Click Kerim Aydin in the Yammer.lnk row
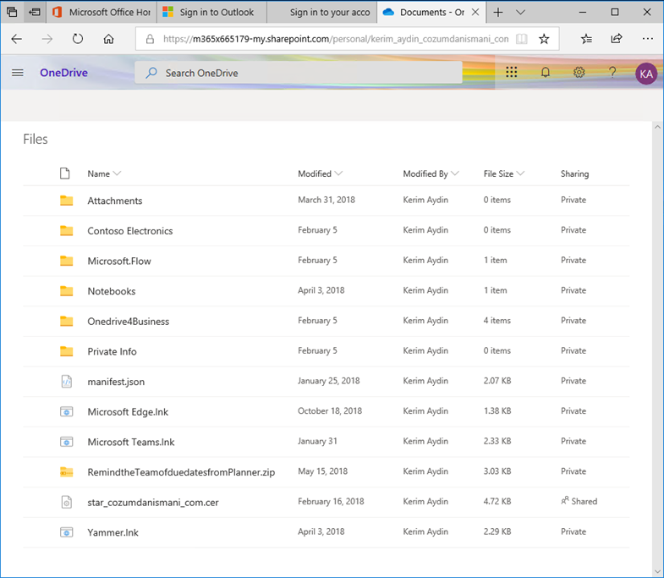Screen dimensions: 664x578 (x=425, y=531)
